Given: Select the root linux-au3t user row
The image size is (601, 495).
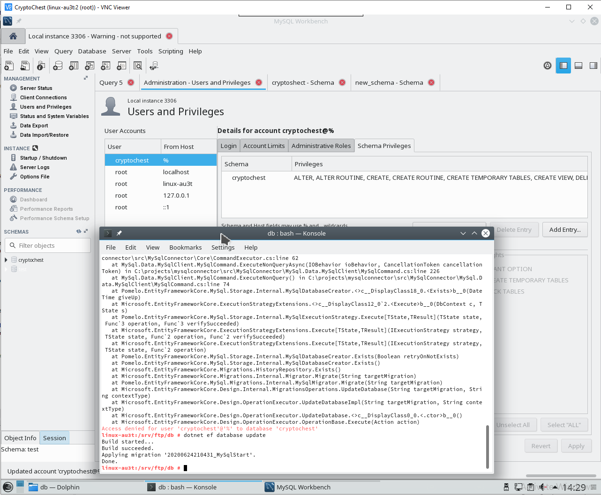Looking at the screenshot, I should [x=161, y=184].
